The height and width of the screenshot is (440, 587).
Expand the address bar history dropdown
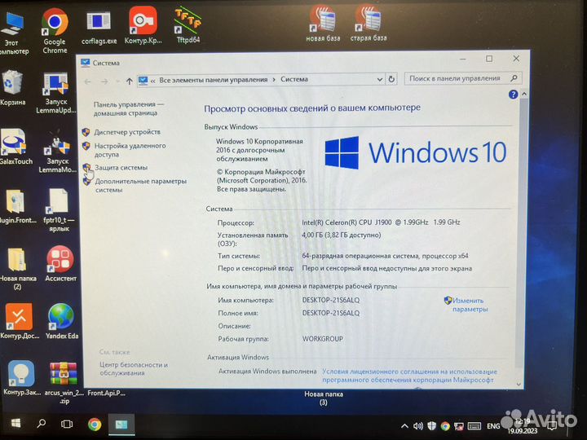[380, 79]
